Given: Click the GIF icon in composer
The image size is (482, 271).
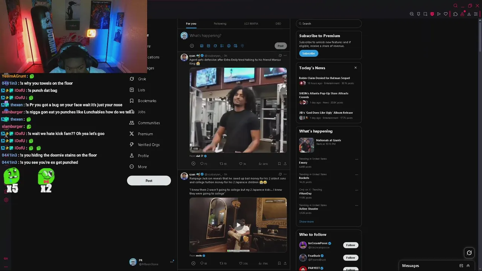Looking at the screenshot, I should pos(208,46).
